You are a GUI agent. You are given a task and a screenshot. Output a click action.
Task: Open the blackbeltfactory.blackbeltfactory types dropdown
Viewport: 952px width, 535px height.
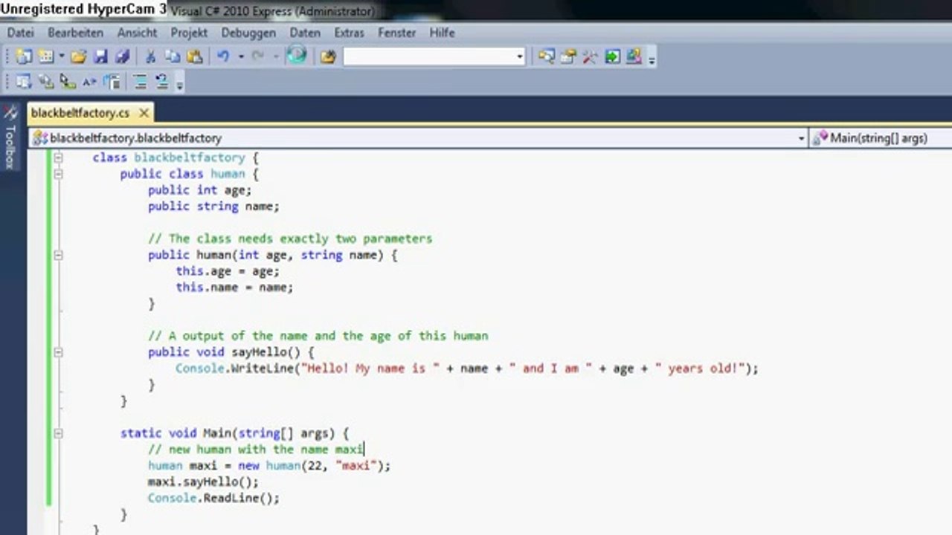[801, 138]
